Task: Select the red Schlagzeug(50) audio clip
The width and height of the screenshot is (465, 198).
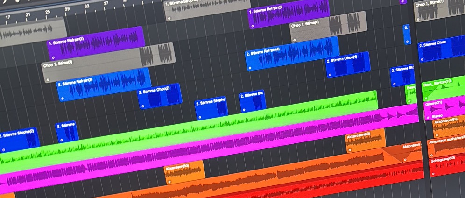Action: tap(447, 164)
